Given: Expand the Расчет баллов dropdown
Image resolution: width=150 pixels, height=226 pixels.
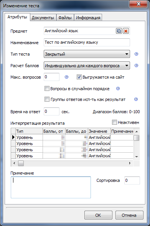Looking at the screenshot, I should 87,66.
